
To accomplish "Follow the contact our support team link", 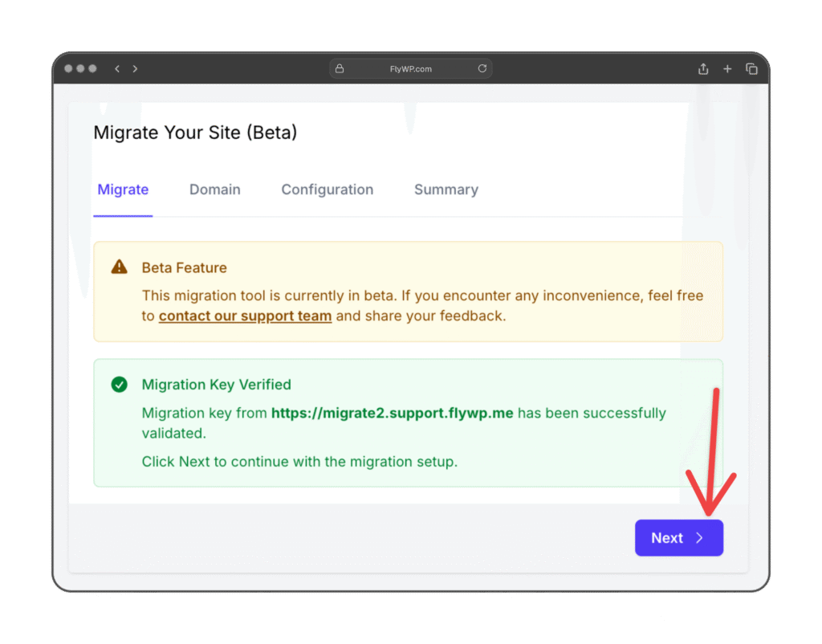I will (x=246, y=316).
